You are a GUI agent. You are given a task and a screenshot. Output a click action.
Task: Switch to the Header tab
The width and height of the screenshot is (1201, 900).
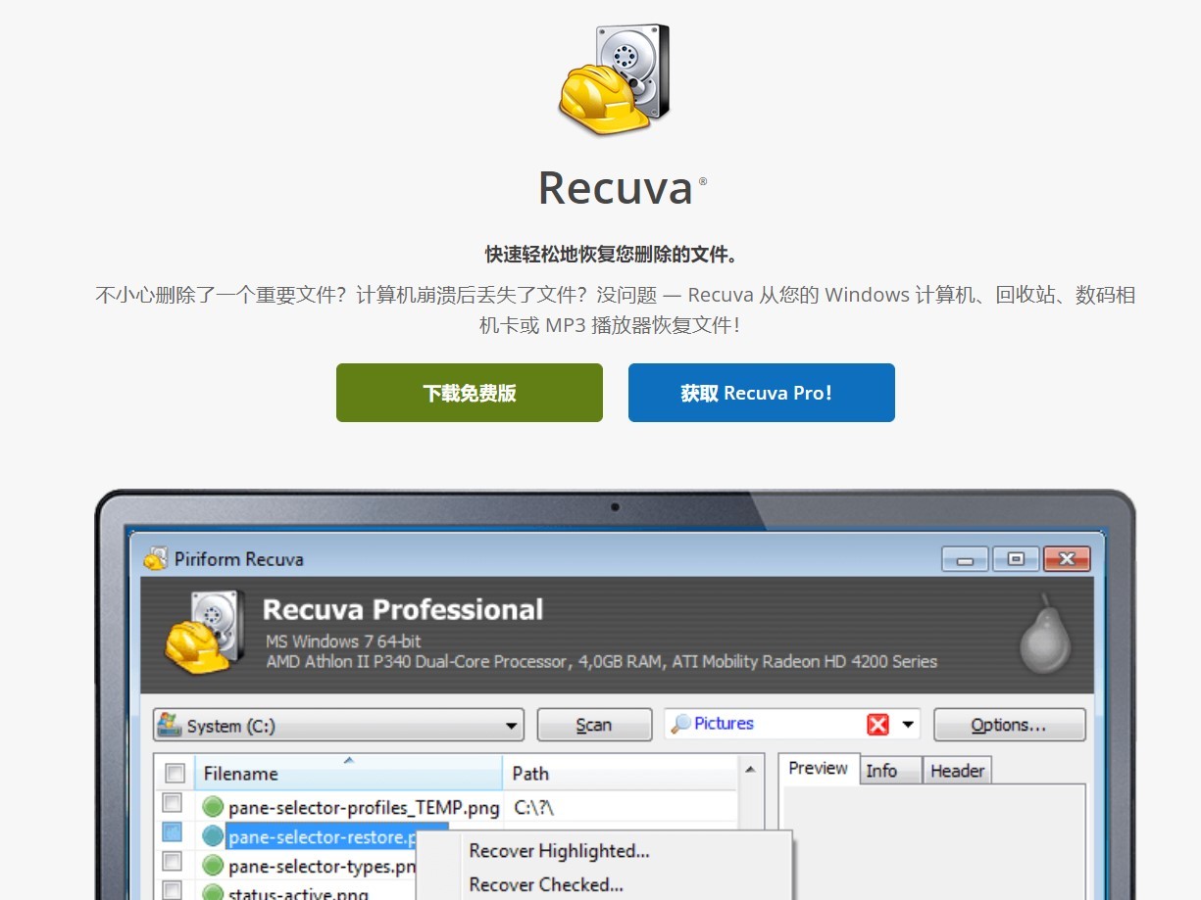pyautogui.click(x=957, y=772)
